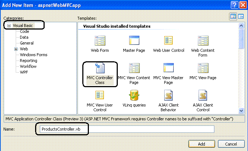The width and height of the screenshot is (248, 151).
Task: Select the Web Content Form template icon
Action: 203,40
